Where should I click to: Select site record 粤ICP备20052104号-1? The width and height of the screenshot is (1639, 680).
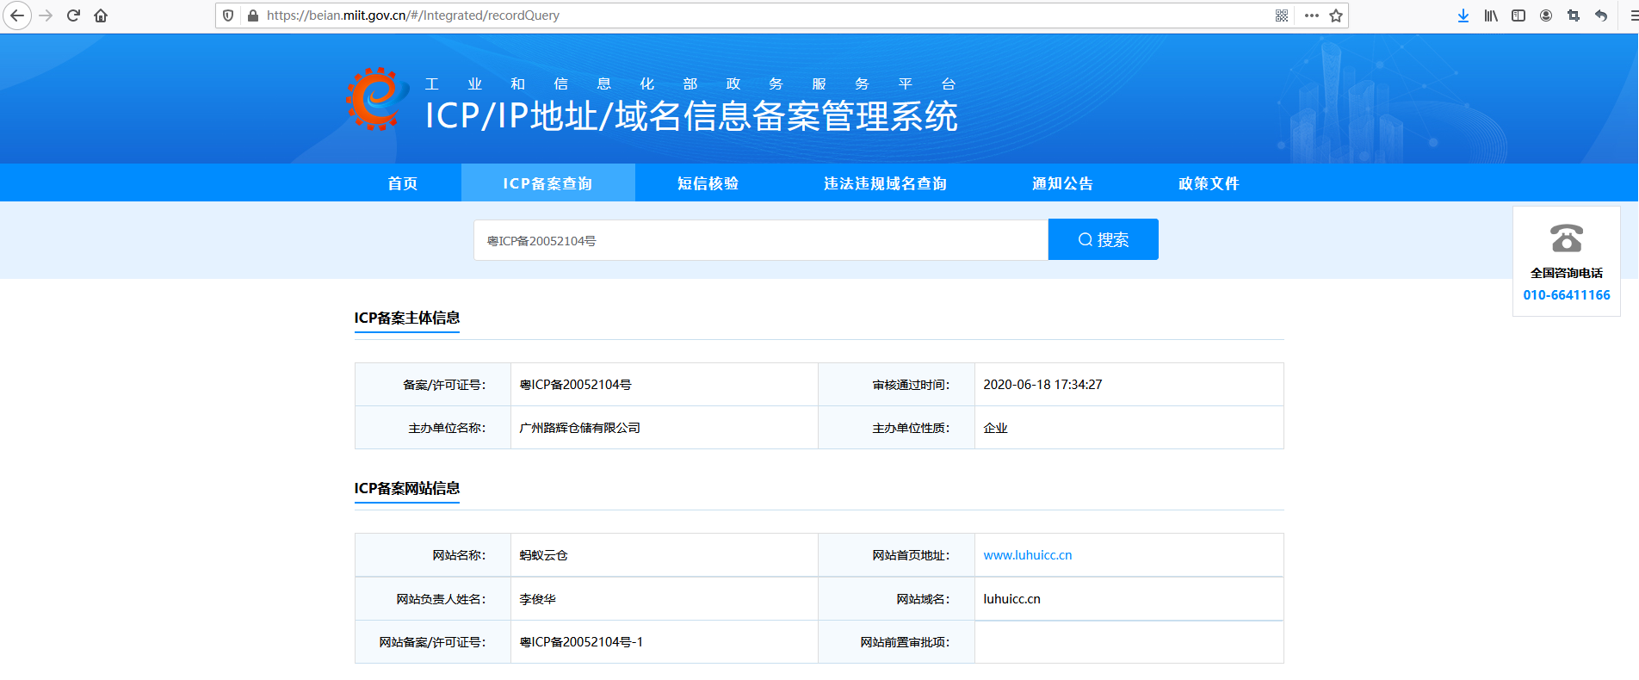click(582, 642)
